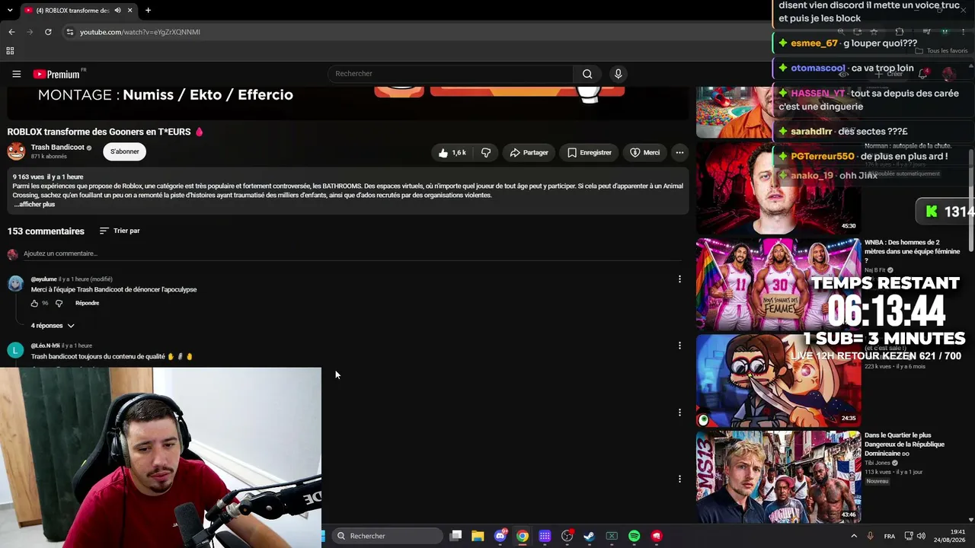Viewport: 975px width, 548px height.
Task: Open options menu for @ayulume comment
Action: pyautogui.click(x=679, y=279)
